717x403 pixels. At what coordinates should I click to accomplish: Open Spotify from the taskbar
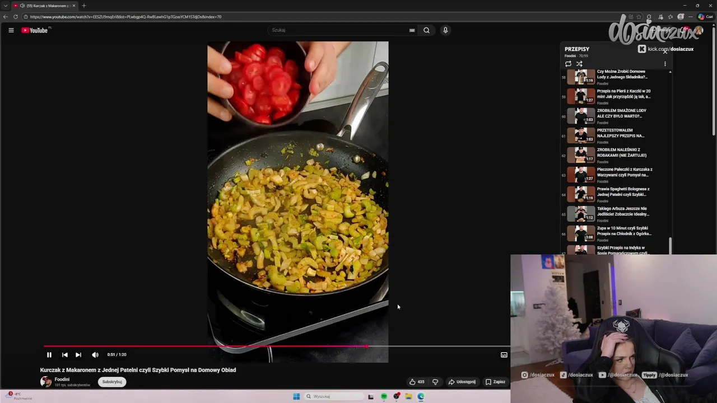pyautogui.click(x=384, y=396)
